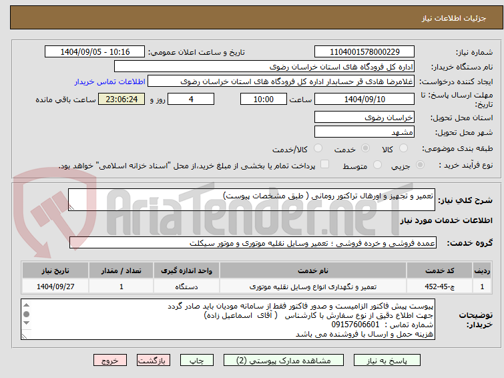504x378 pixels.
Task: Select the کالا/خدمت radio button
Action: 318,148
